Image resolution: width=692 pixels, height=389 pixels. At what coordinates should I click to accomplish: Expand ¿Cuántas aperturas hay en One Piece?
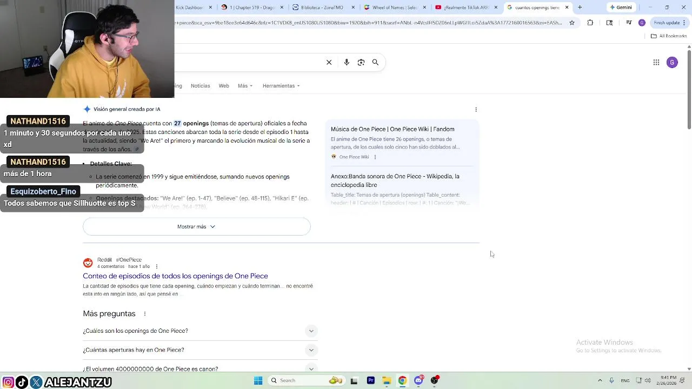[x=200, y=350]
